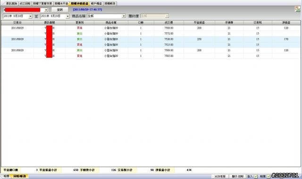Viewport: 302px width, 179px height.
Task: Select the cell with price 7568.00
Action: [x=169, y=28]
